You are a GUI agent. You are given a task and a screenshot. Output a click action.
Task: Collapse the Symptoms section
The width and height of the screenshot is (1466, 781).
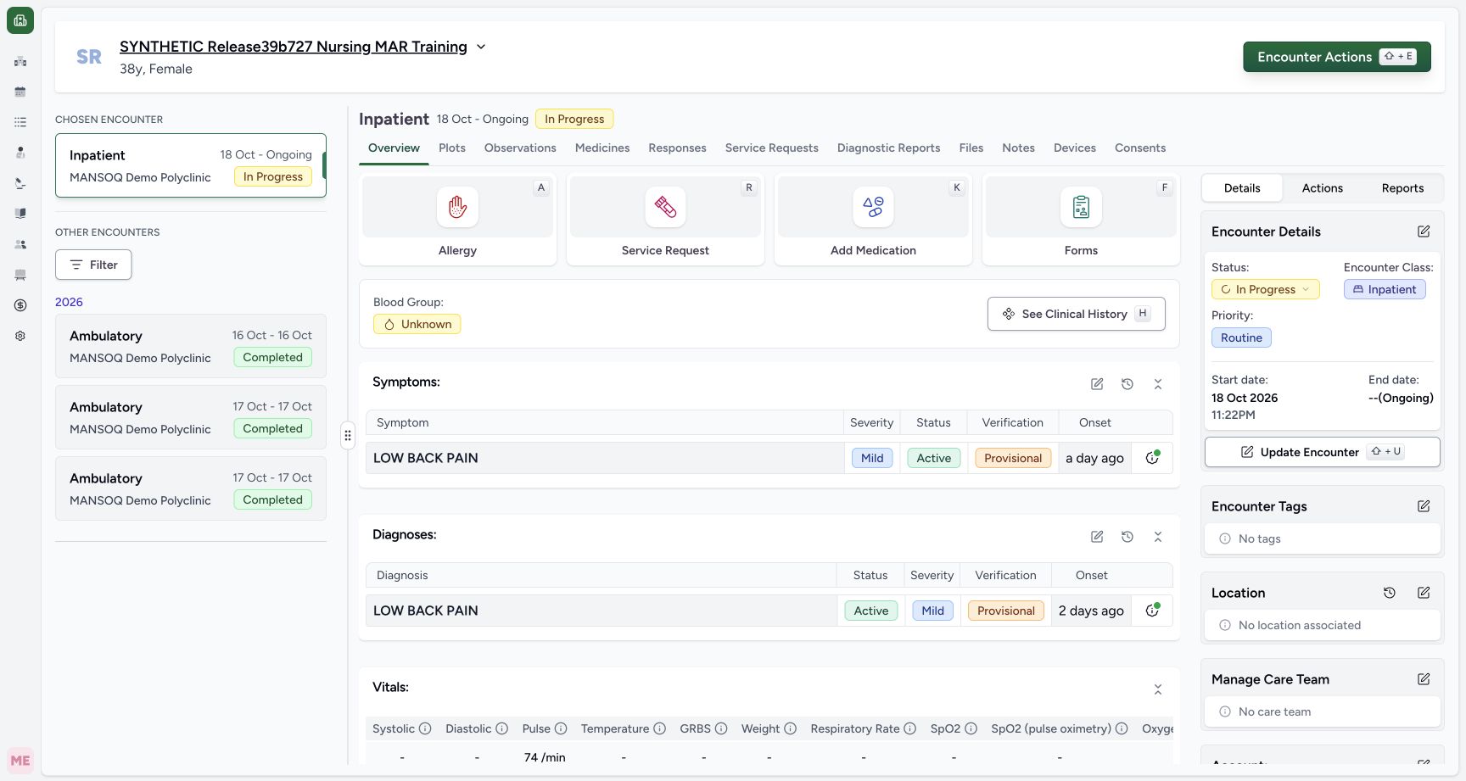click(x=1158, y=384)
